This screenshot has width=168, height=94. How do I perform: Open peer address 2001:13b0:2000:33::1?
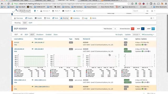[42, 87]
